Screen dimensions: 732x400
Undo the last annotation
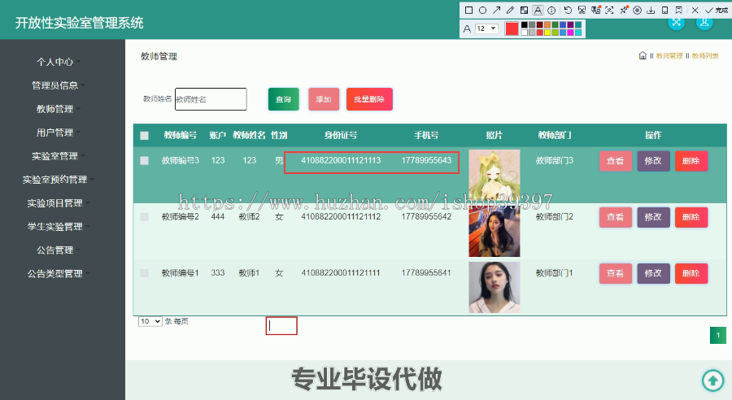point(568,10)
